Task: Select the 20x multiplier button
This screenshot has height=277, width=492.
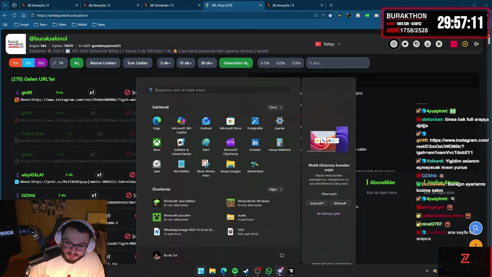Action: click(28, 63)
